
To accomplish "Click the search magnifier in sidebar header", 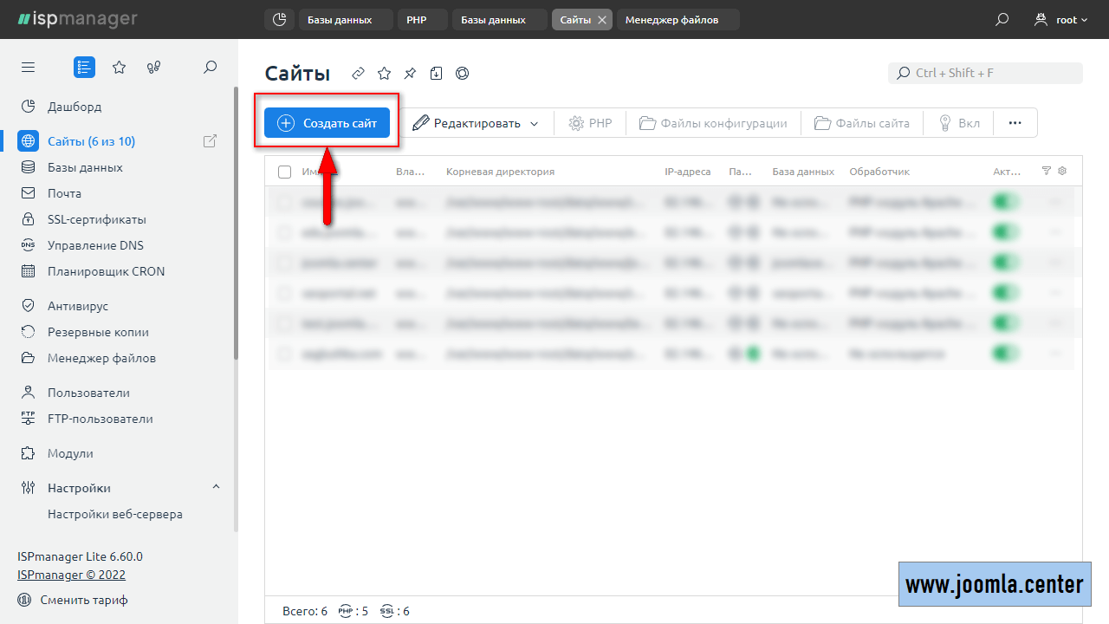I will click(210, 68).
